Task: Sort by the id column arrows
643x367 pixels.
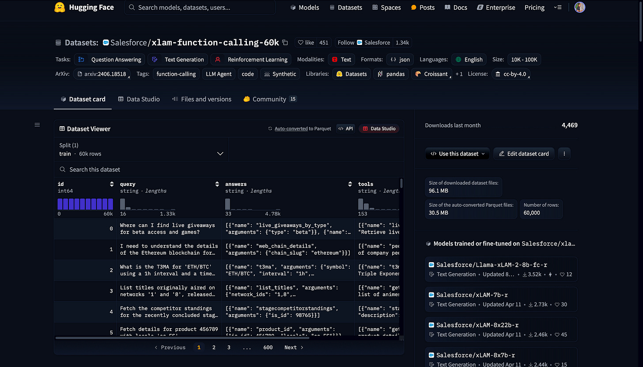Action: (x=112, y=184)
